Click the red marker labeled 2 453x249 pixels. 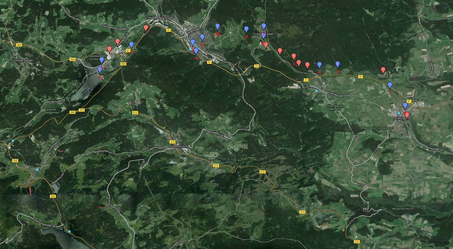[294, 57]
